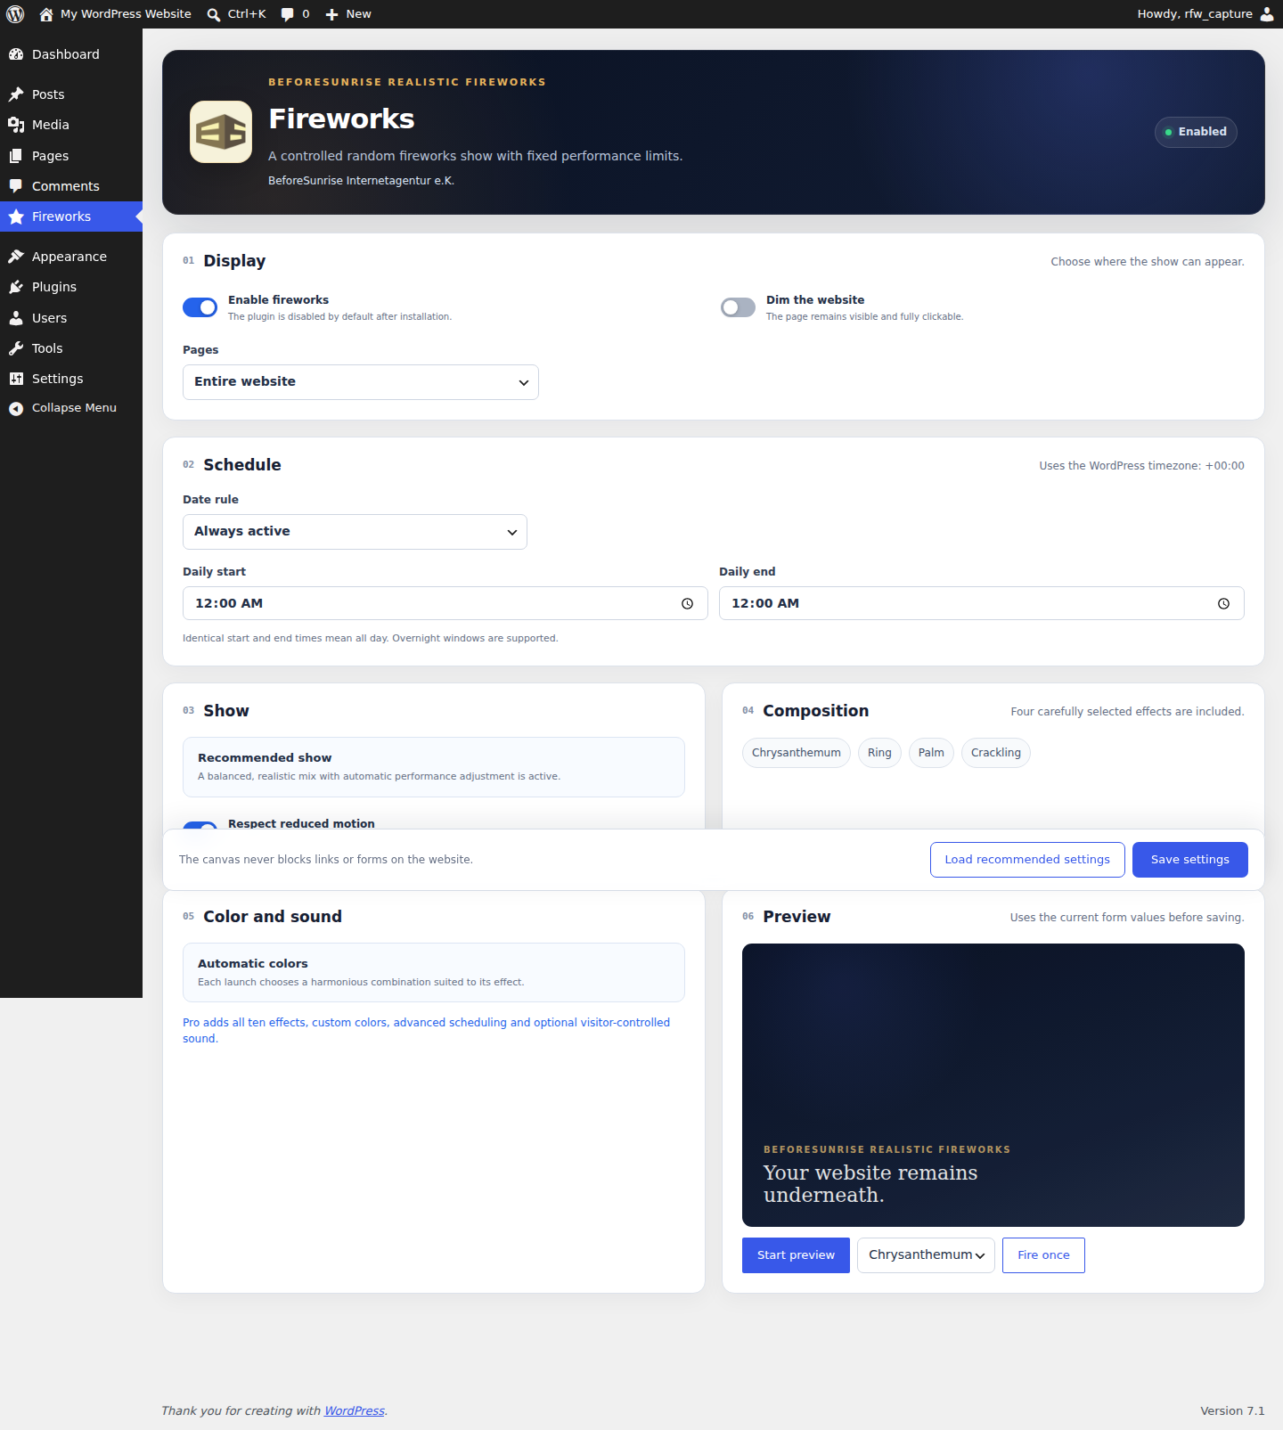
Task: Open the Chrysanthemum effect dropdown
Action: tap(926, 1255)
